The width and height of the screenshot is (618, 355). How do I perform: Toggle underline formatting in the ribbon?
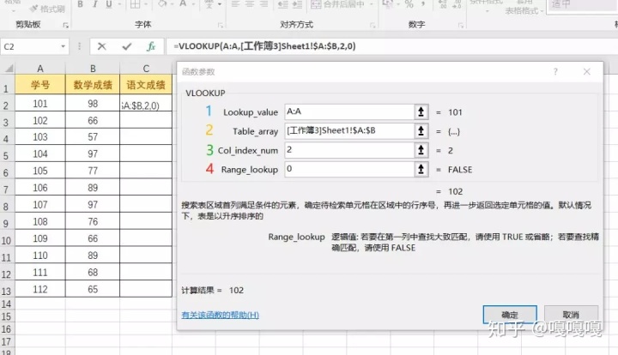(x=109, y=4)
